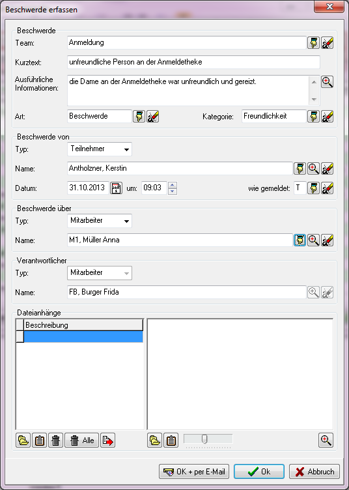The width and height of the screenshot is (349, 490).
Task: Increase time with the up spinner arrow
Action: coord(173,185)
